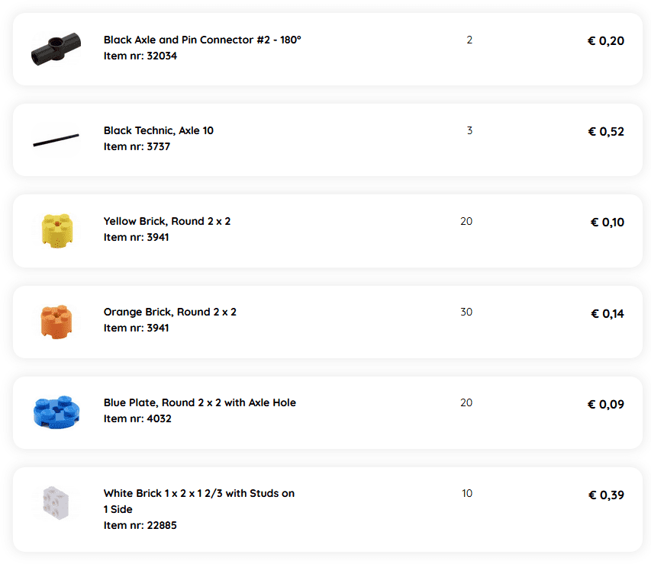The height and width of the screenshot is (564, 651).
Task: Click the black axle and pin connector image
Action: point(56,50)
